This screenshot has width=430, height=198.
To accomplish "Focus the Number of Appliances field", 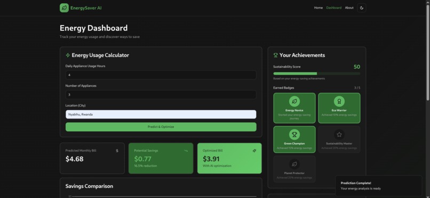I will pos(161,94).
